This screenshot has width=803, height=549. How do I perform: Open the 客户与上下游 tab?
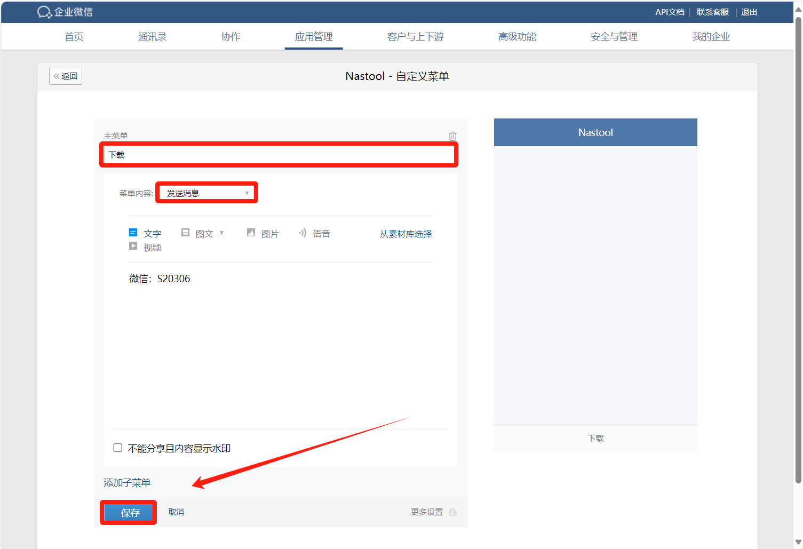(x=415, y=37)
